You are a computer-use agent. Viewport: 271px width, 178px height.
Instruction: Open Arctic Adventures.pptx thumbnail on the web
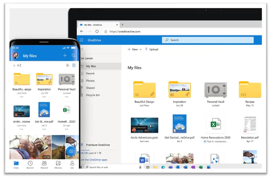[145, 125]
